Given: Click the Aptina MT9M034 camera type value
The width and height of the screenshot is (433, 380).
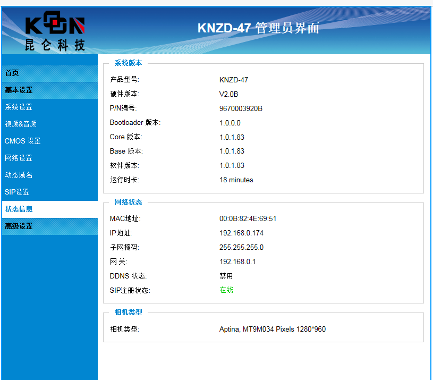Looking at the screenshot, I should pyautogui.click(x=272, y=329).
